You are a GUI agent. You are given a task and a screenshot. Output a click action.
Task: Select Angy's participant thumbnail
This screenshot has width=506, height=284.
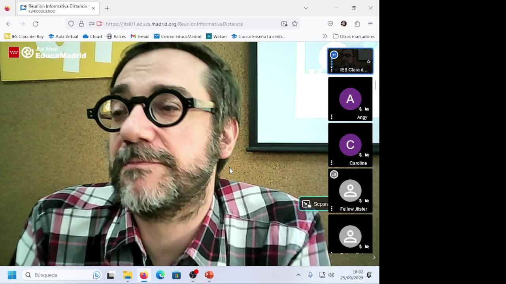(350, 99)
